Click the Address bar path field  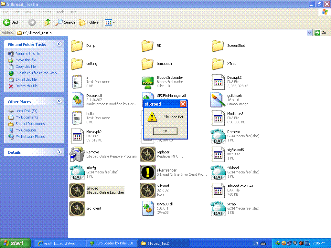pos(162,33)
